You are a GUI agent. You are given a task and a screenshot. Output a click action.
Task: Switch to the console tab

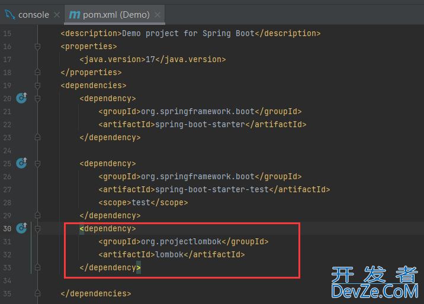(34, 15)
